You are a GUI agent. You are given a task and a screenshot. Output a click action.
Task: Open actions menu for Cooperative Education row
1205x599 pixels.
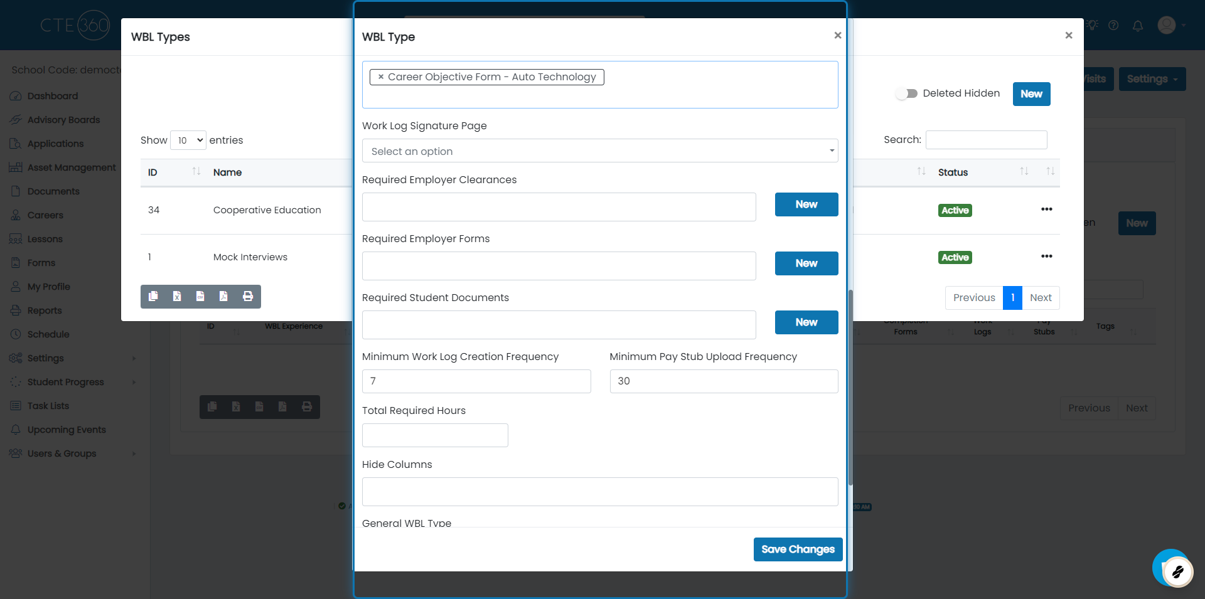click(x=1046, y=209)
